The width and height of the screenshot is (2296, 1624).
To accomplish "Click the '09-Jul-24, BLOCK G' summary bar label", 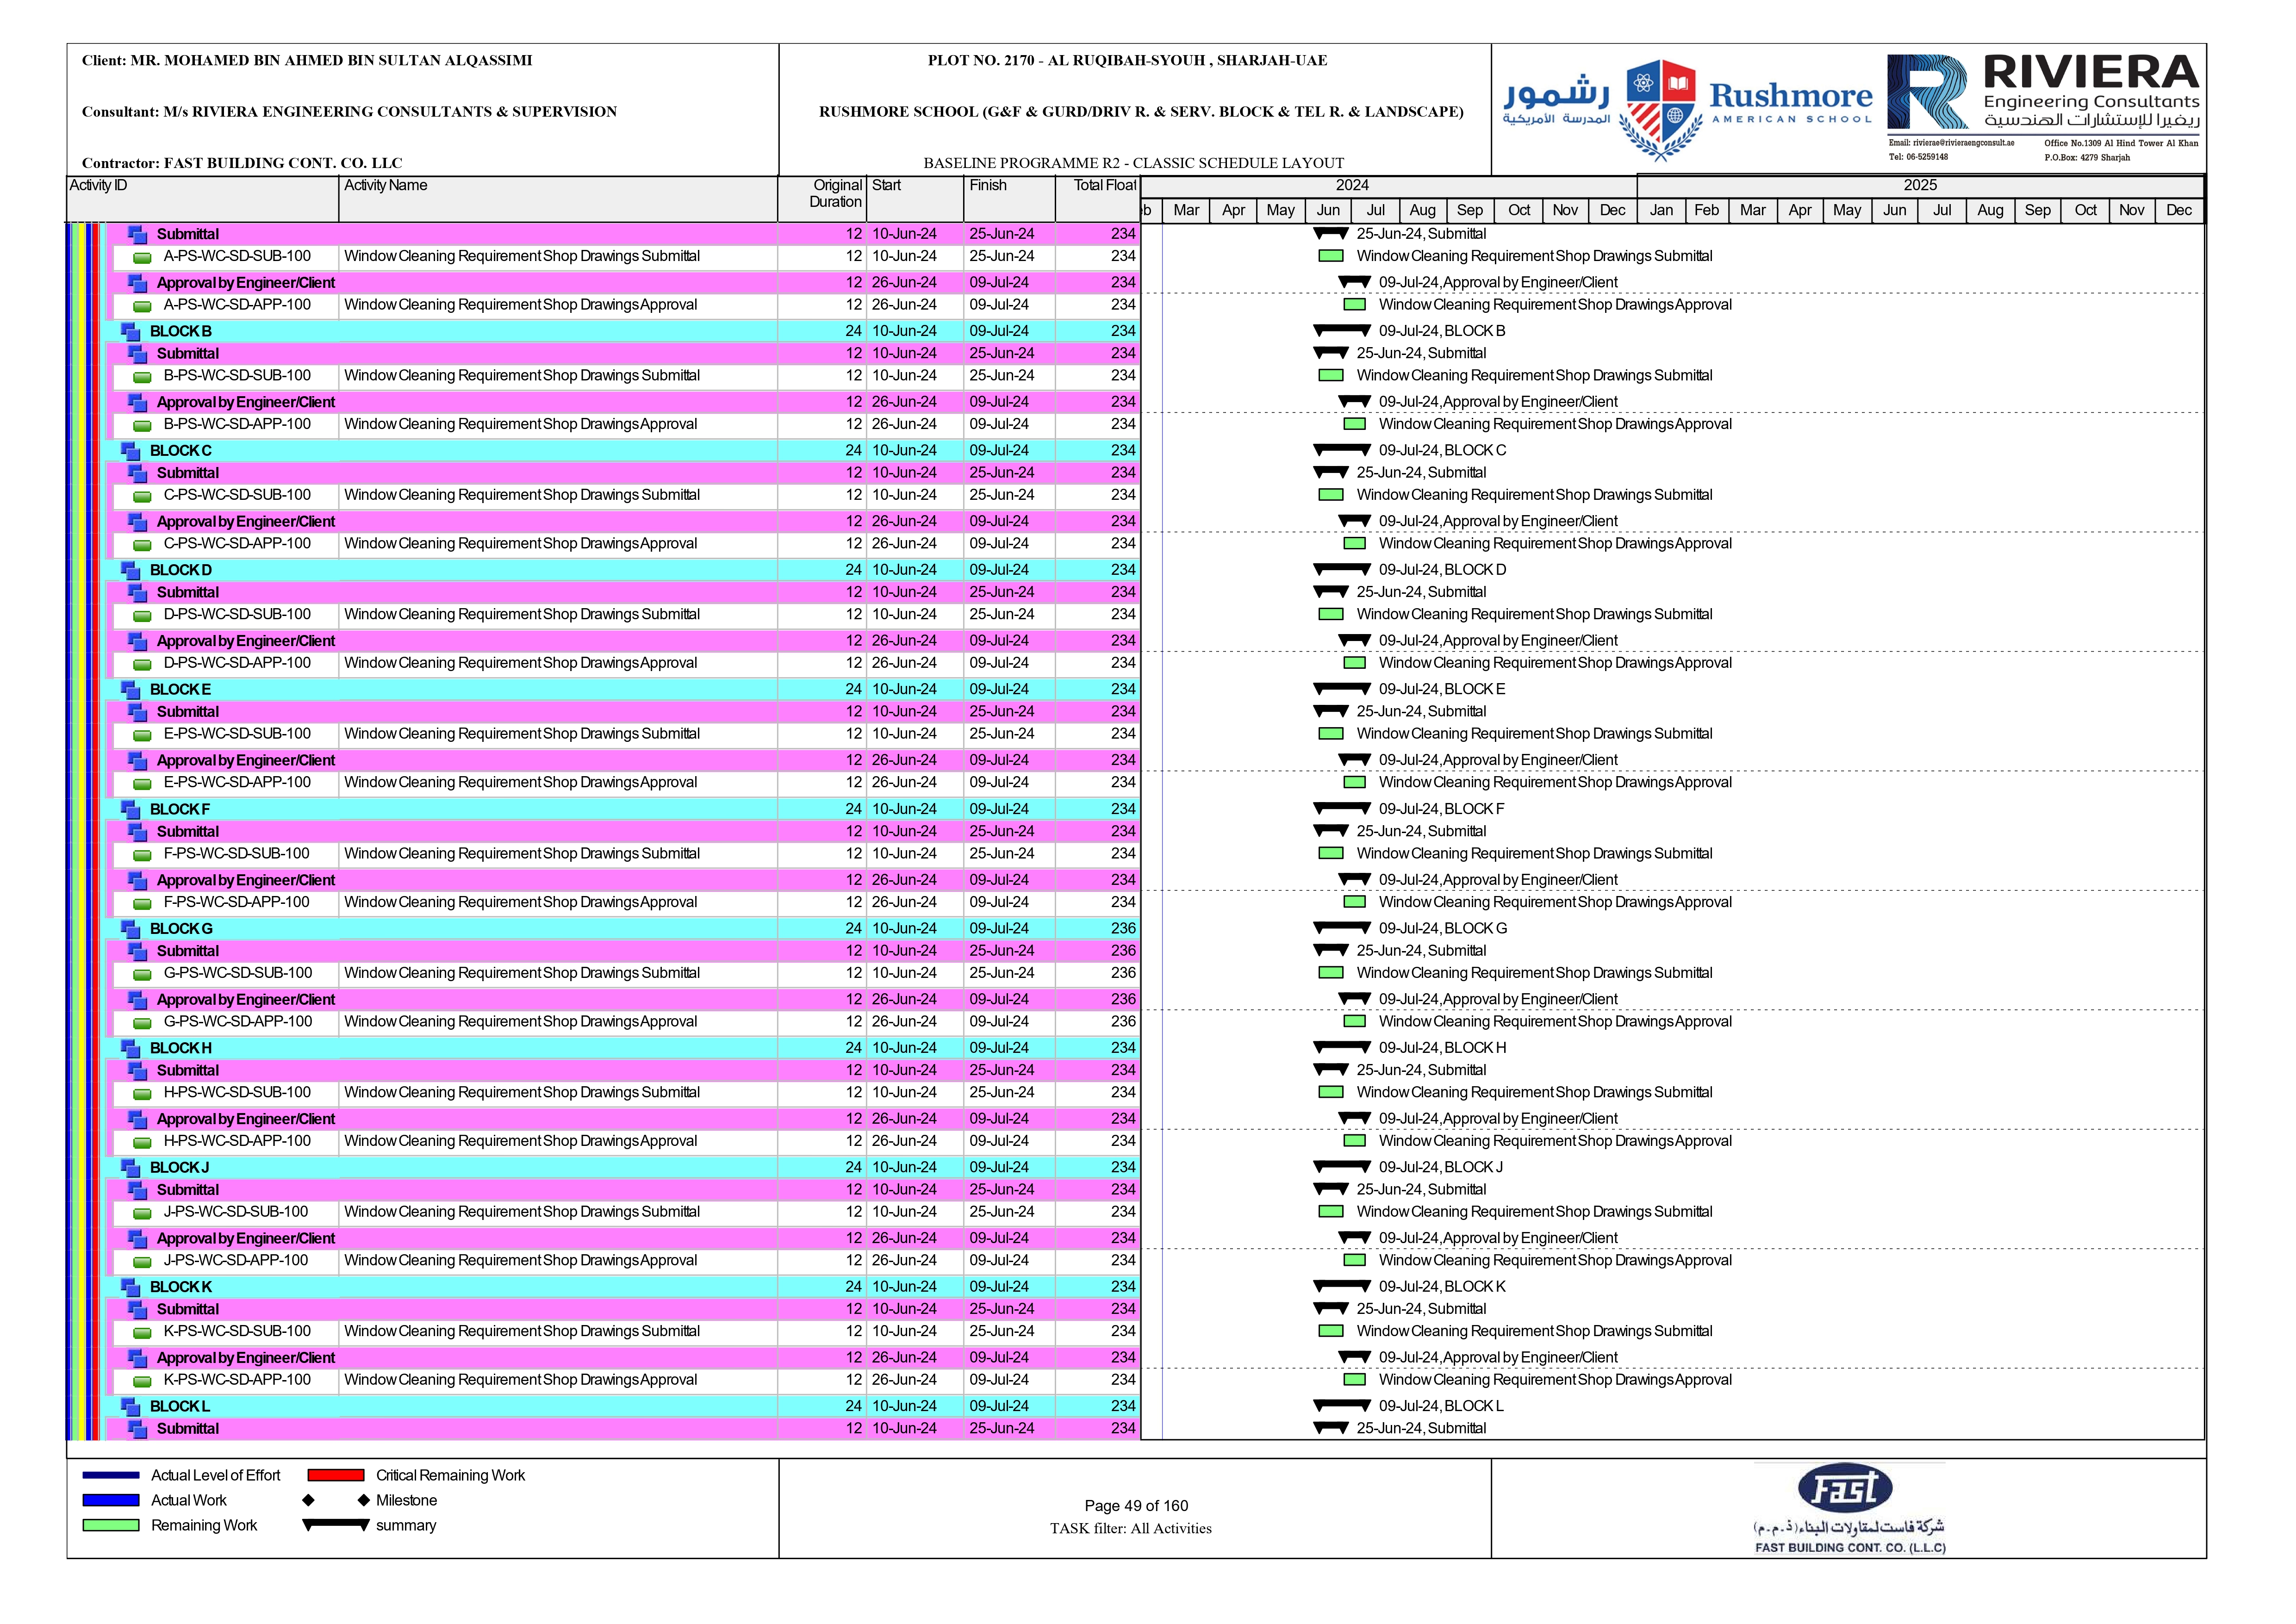I will pyautogui.click(x=1443, y=929).
